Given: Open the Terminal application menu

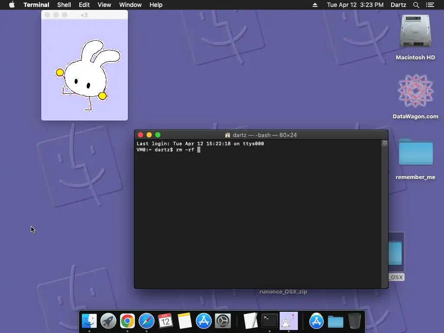Looking at the screenshot, I should click(36, 5).
